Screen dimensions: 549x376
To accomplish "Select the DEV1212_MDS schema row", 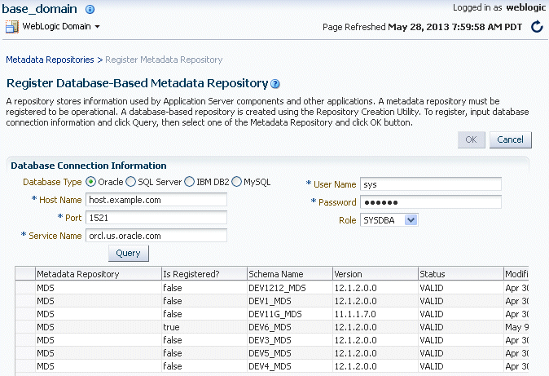I will pyautogui.click(x=272, y=288).
